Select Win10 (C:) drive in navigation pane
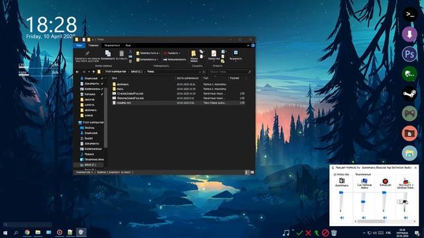 [x=88, y=165]
